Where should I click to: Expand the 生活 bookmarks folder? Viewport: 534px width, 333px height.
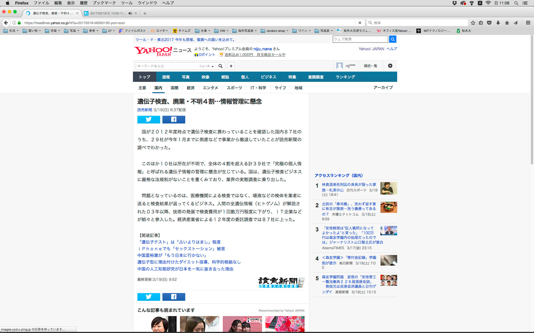pyautogui.click(x=11, y=31)
